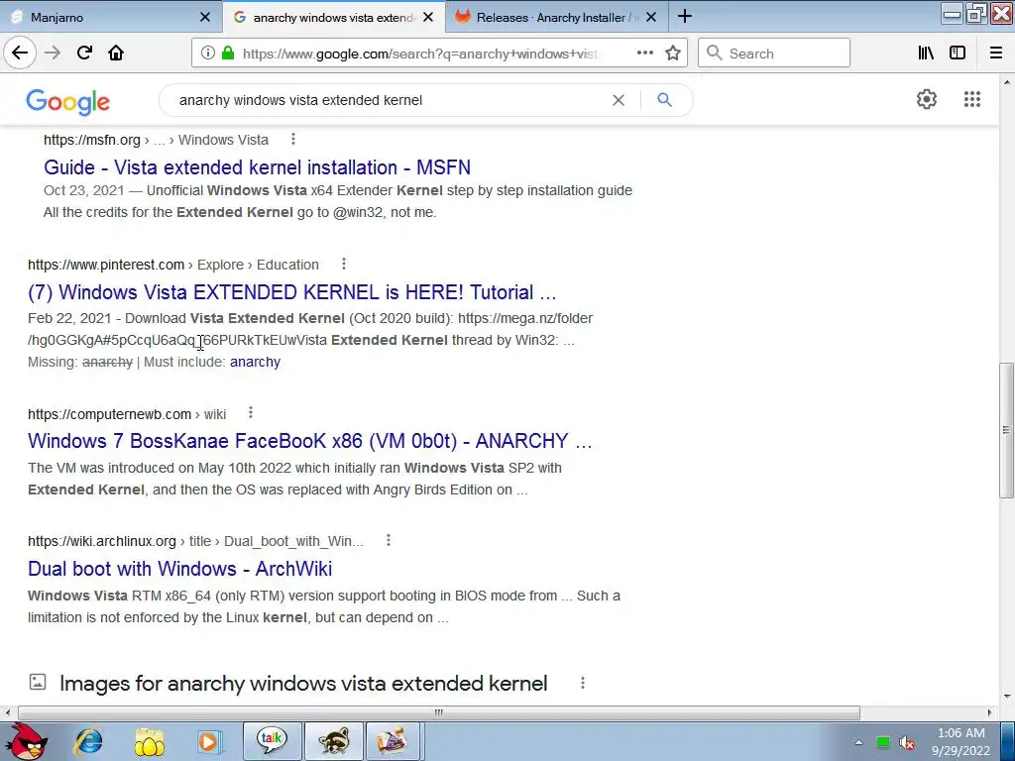
Task: Open the Library bookshelf icon
Action: click(x=926, y=54)
